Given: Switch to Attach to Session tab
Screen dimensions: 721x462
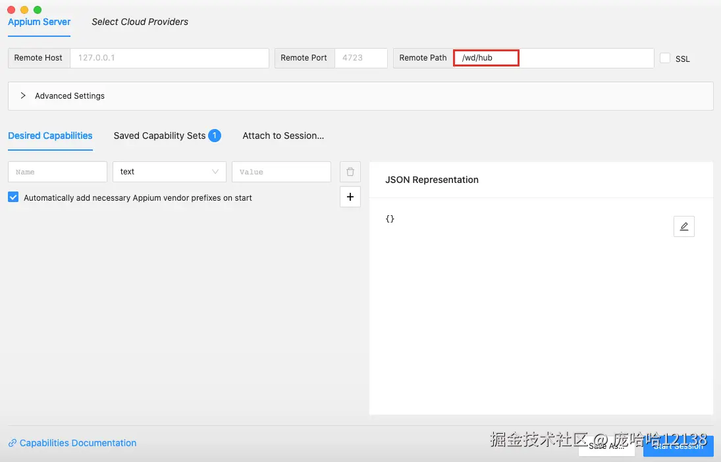Looking at the screenshot, I should [x=283, y=136].
